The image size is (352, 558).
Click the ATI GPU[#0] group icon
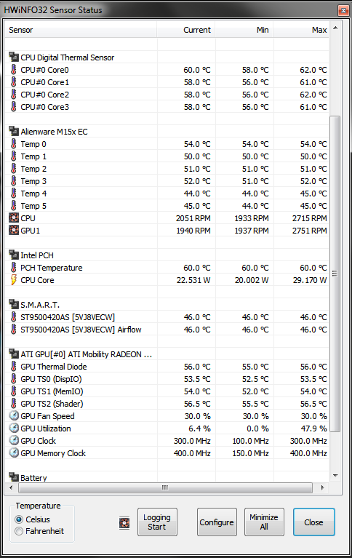14,354
